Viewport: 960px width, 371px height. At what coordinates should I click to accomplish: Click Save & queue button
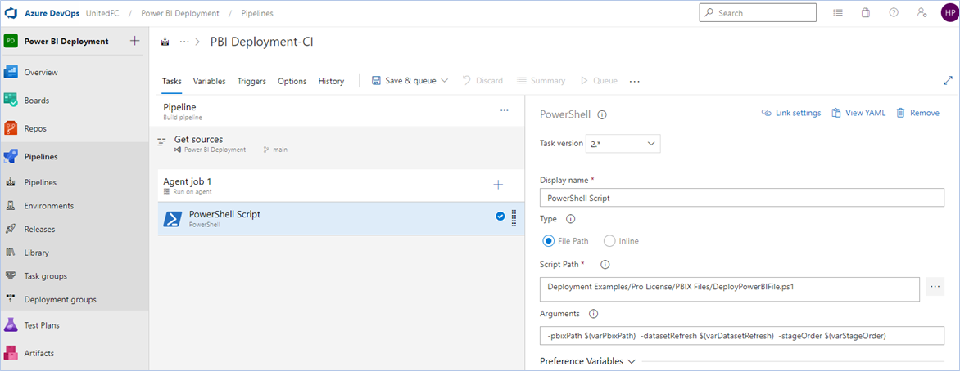pyautogui.click(x=404, y=81)
